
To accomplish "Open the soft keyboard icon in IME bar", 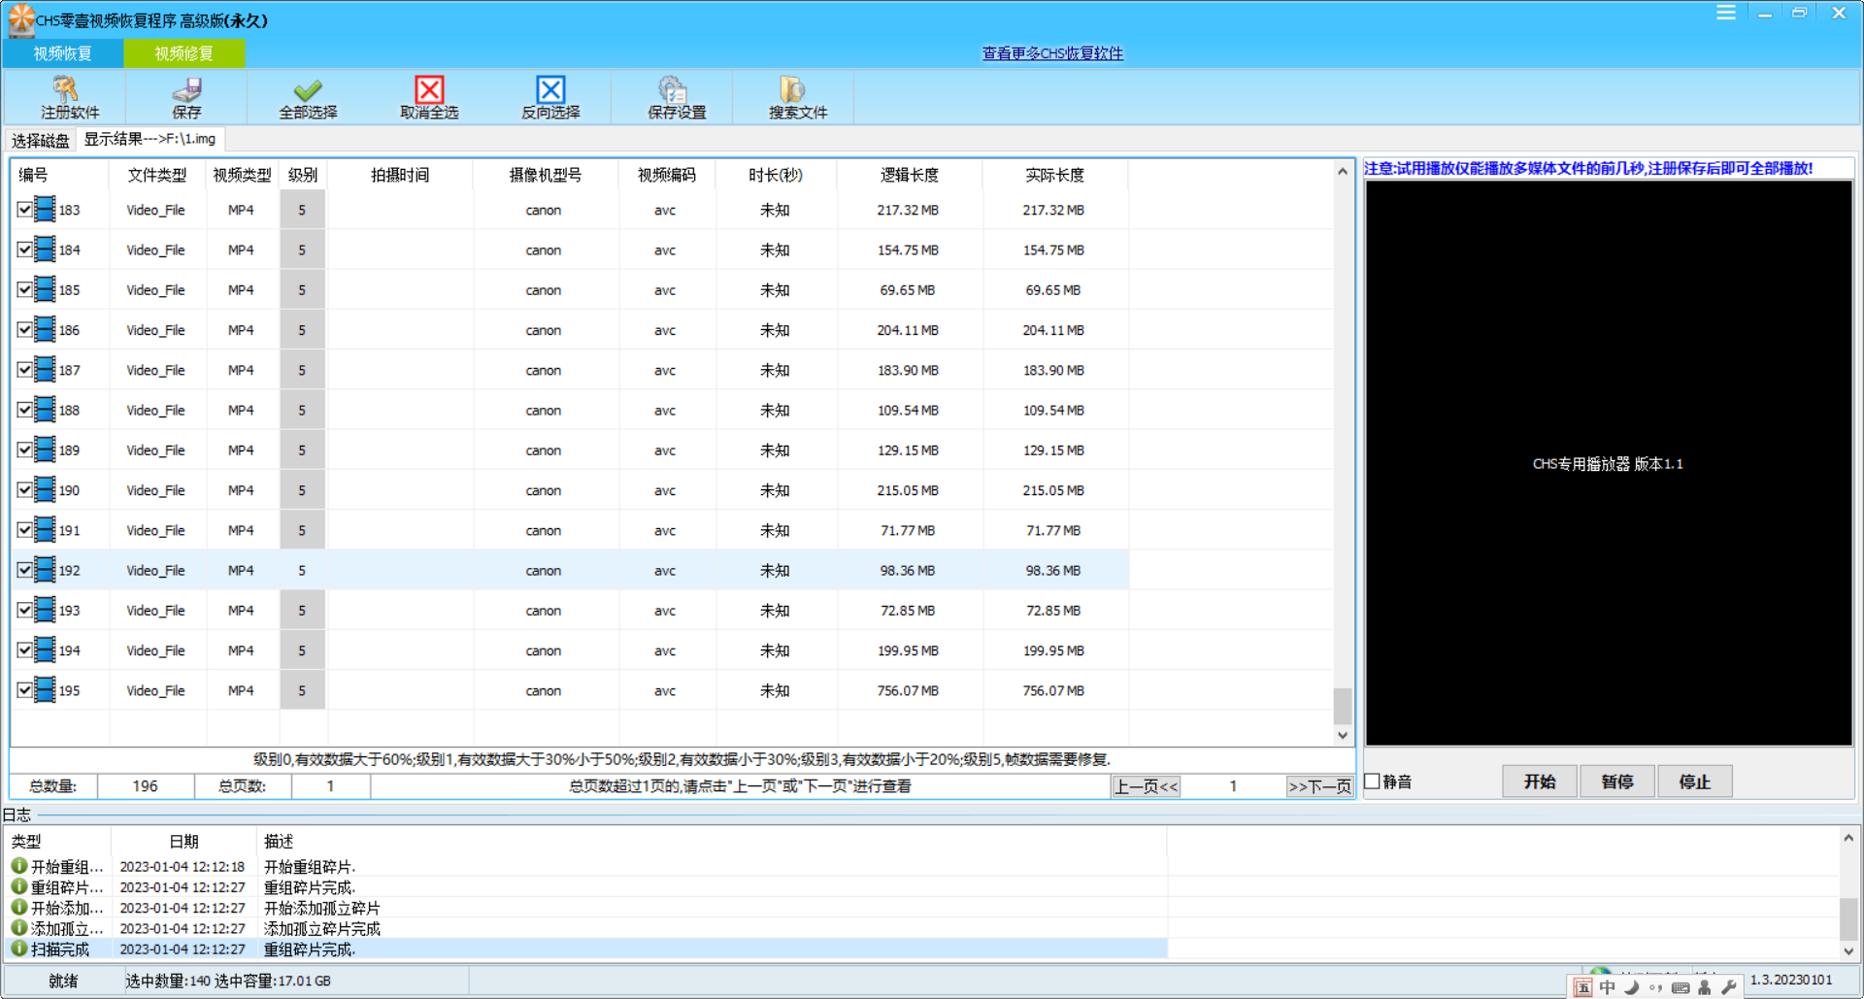I will tap(1681, 987).
